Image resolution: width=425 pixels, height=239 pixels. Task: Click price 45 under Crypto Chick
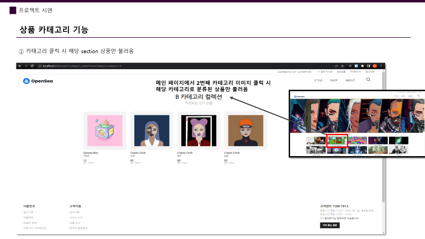pos(132,160)
